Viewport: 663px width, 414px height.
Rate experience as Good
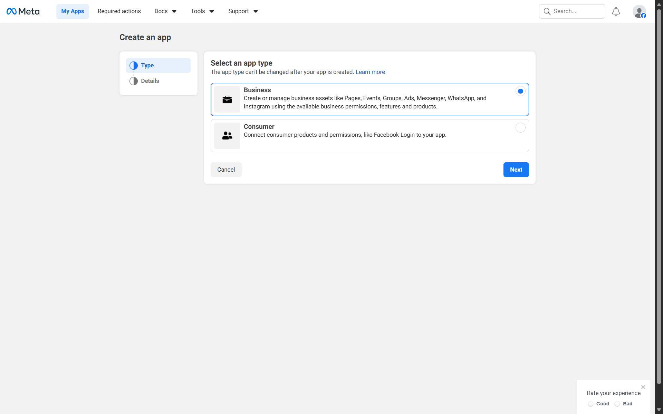(590, 404)
